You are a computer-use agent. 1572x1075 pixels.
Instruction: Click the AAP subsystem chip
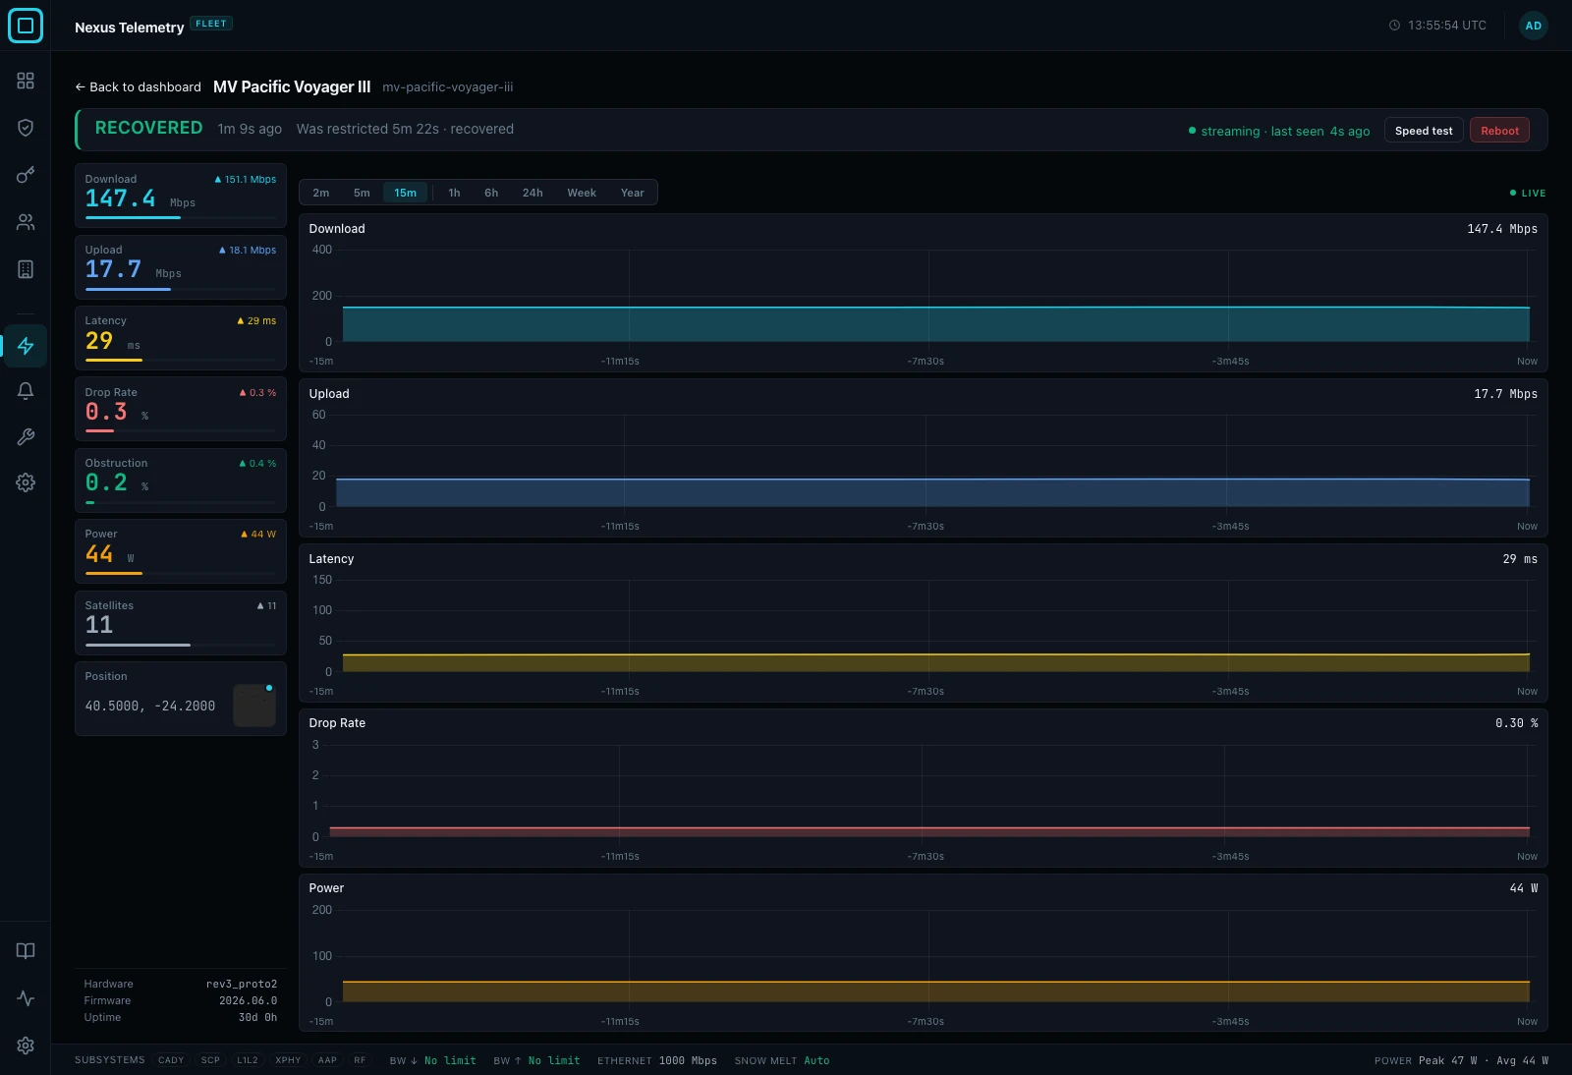click(x=327, y=1060)
